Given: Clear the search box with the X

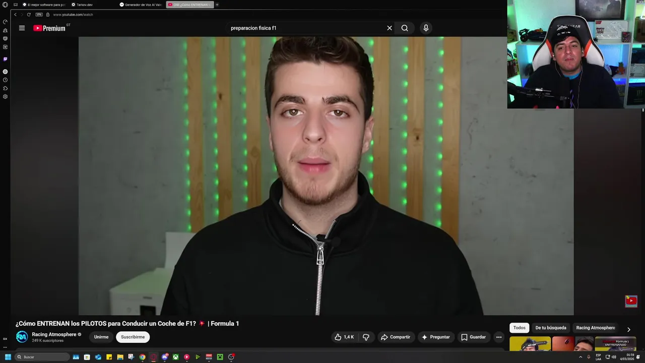Looking at the screenshot, I should [390, 28].
